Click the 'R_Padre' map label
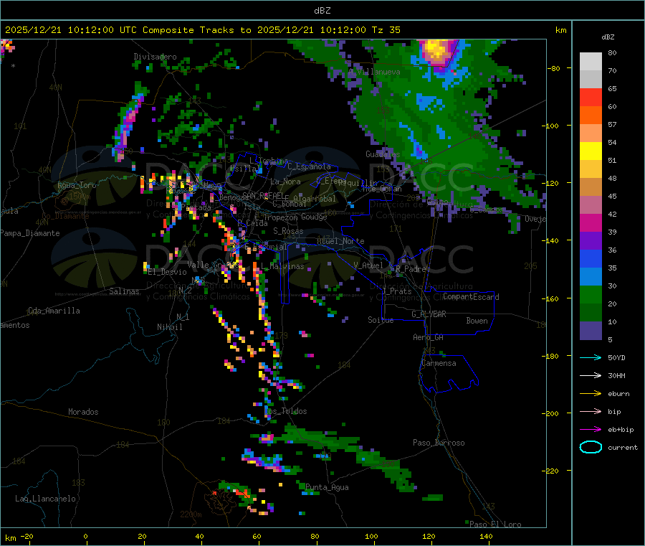Image resolution: width=645 pixels, height=546 pixels. point(411,269)
